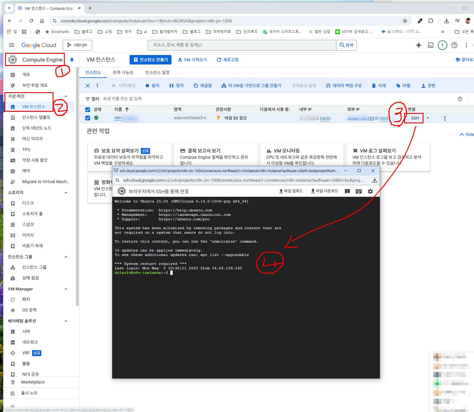The height and width of the screenshot is (412, 474).
Task: Open the 결제 보고서 보기 card
Action: pos(215,157)
